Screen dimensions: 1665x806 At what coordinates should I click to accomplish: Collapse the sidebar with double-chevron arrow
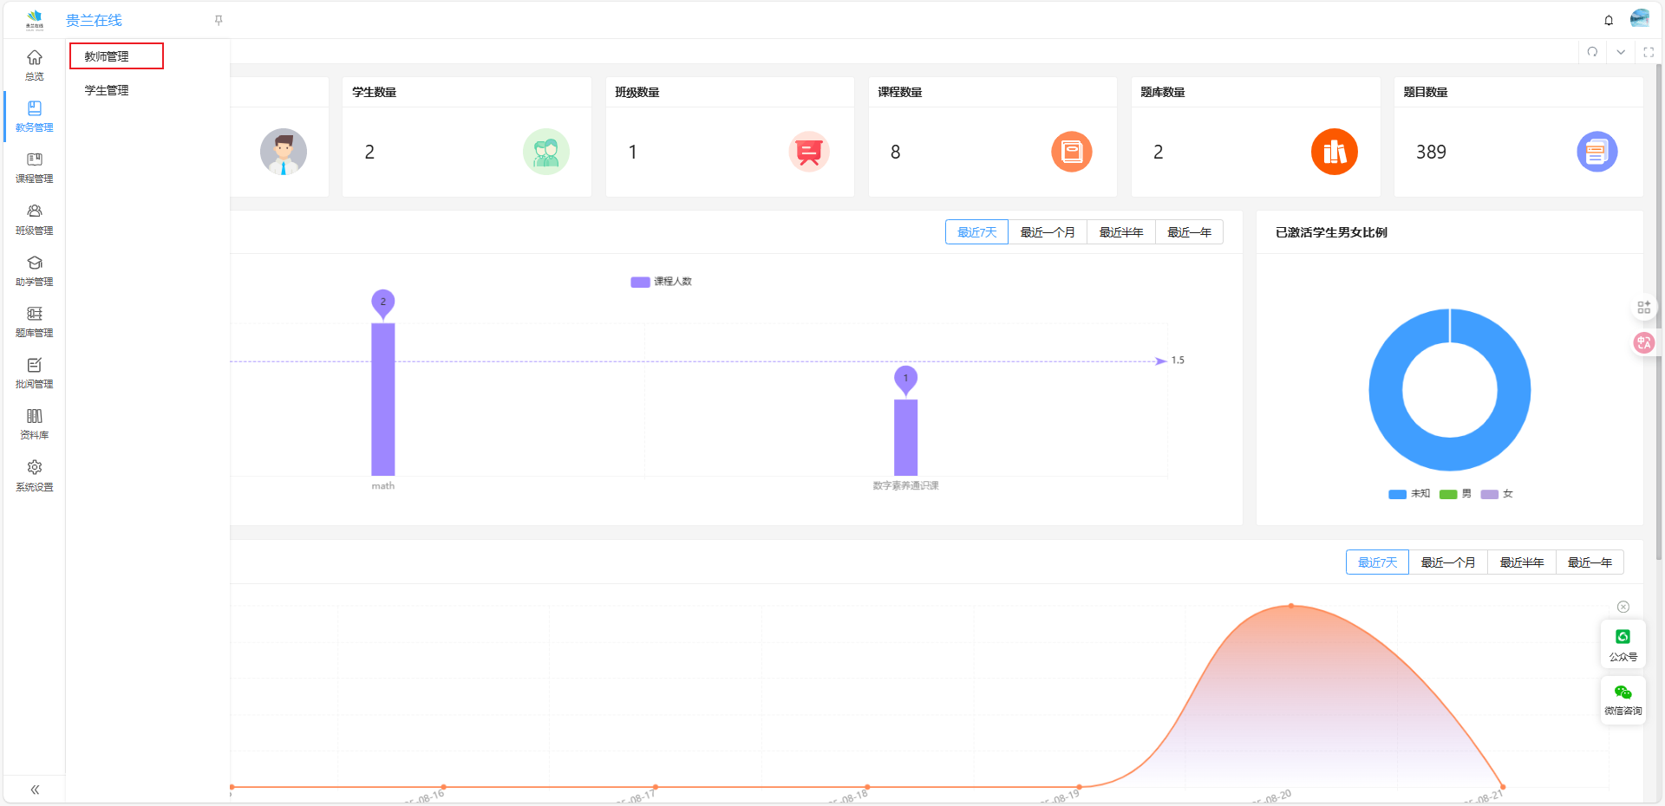(35, 790)
